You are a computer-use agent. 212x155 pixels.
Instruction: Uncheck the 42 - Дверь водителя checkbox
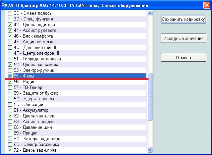tap(10, 25)
